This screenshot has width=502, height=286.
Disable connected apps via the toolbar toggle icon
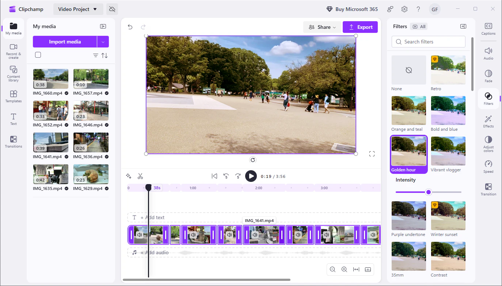click(112, 9)
